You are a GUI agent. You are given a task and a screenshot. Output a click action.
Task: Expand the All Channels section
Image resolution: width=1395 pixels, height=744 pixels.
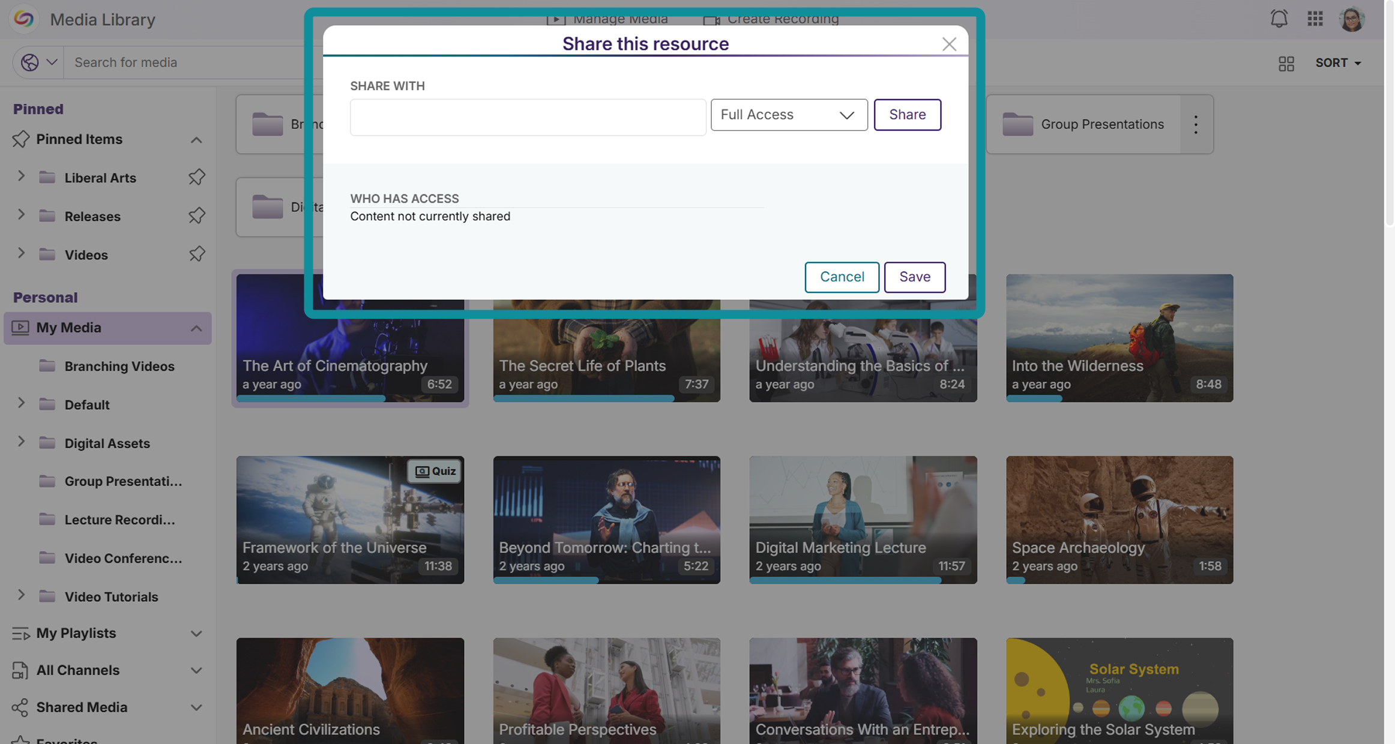point(196,671)
